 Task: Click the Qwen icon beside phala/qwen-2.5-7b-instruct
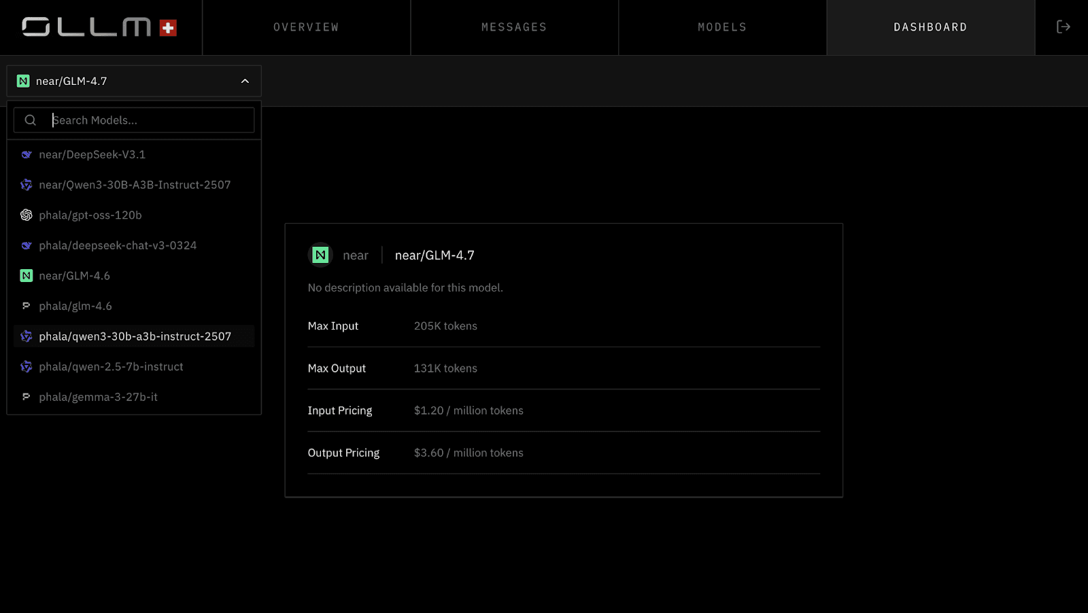point(27,366)
